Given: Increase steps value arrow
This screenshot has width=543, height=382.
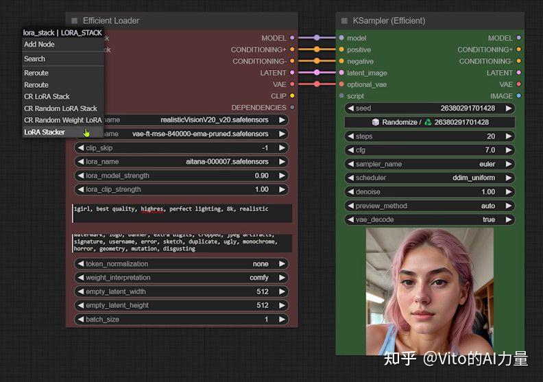Looking at the screenshot, I should pos(508,136).
